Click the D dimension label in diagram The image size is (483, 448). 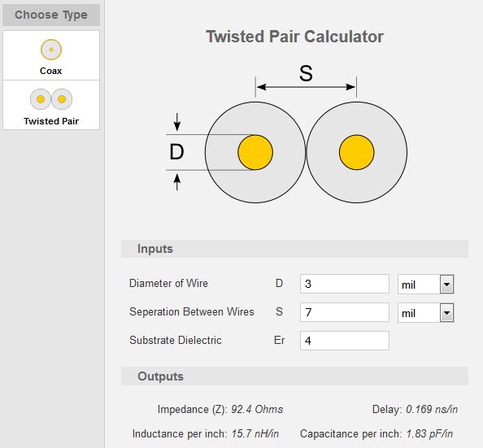click(x=176, y=152)
